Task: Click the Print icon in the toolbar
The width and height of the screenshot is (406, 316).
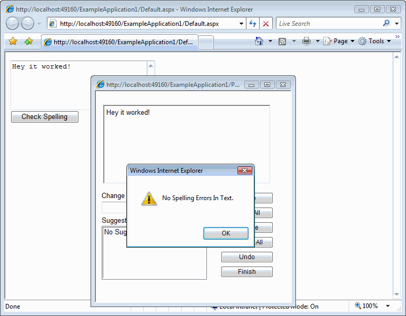Action: (x=306, y=41)
